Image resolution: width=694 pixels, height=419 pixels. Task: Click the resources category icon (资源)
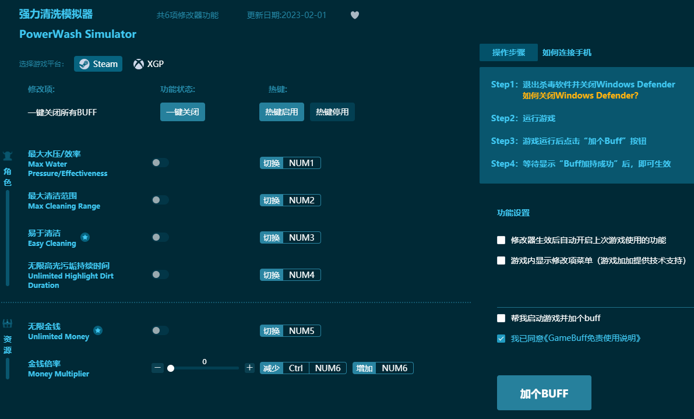click(8, 323)
